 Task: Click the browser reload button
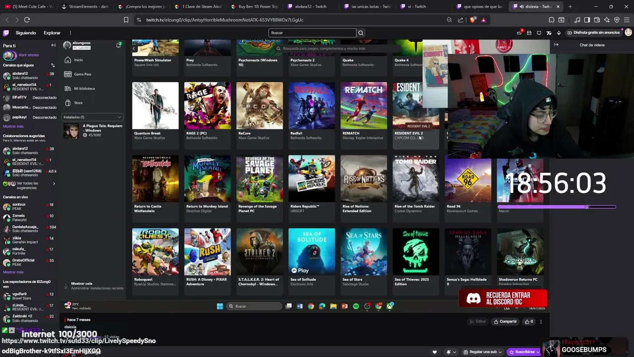click(x=27, y=20)
